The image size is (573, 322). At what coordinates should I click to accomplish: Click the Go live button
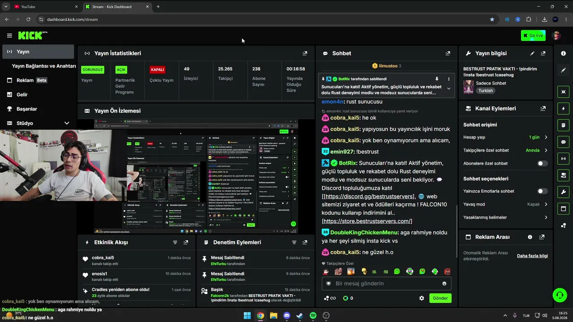[533, 36]
